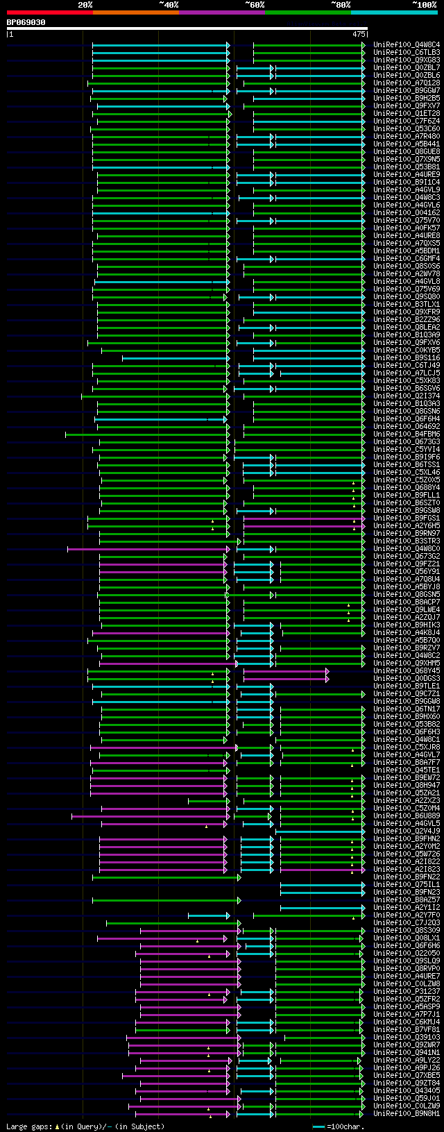The width and height of the screenshot is (444, 1132).
Task: Pick row label UniRef100_Q673G3
Action: tap(407, 441)
